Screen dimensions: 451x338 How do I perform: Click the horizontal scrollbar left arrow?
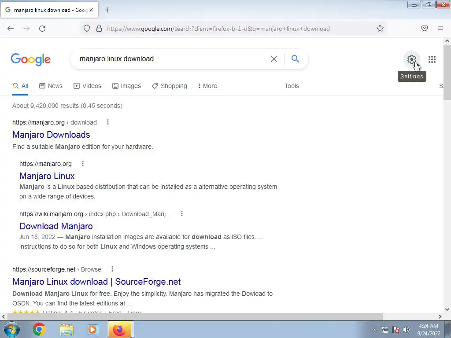[x=4, y=316]
